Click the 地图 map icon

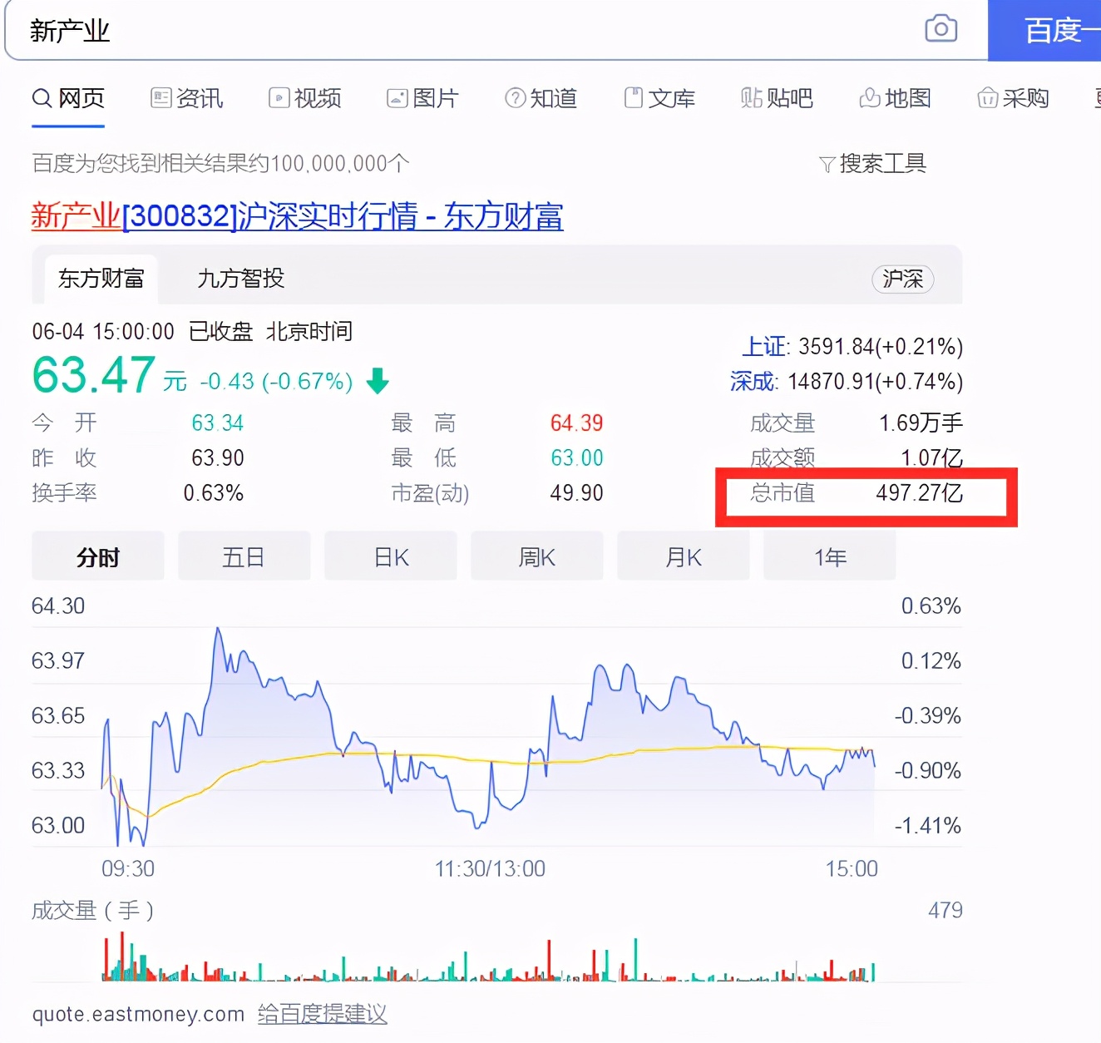pyautogui.click(x=869, y=97)
